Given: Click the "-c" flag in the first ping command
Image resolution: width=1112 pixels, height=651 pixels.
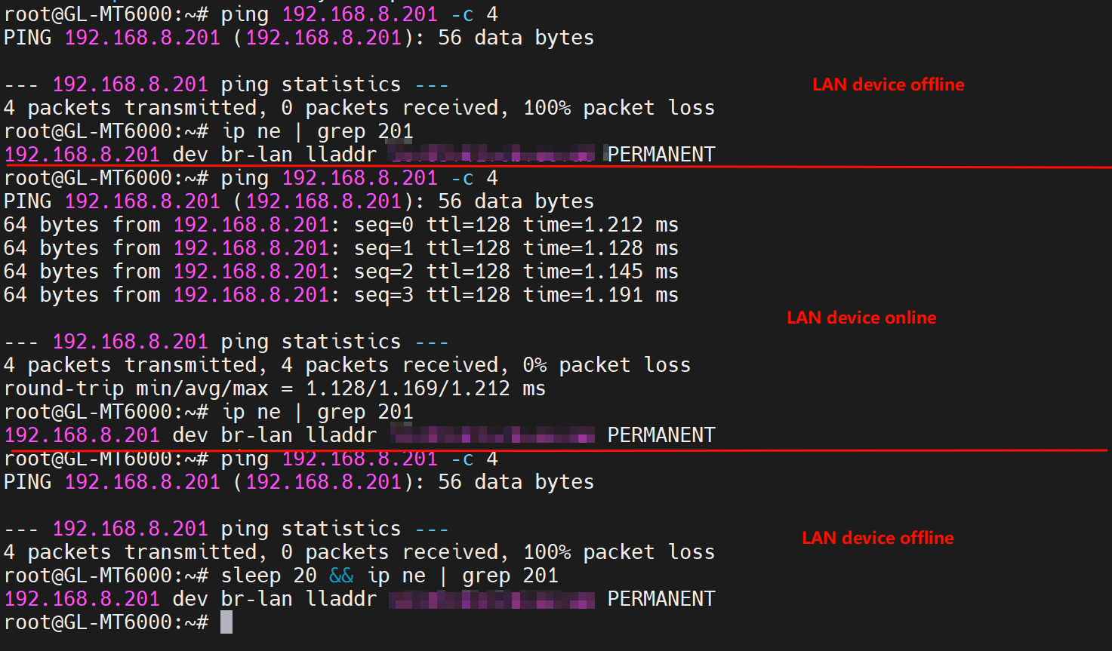Looking at the screenshot, I should click(462, 14).
